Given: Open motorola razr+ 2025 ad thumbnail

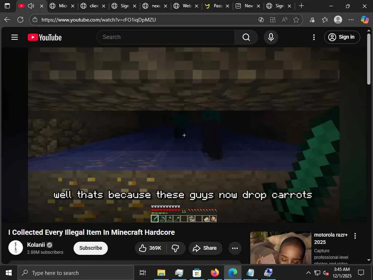Looking at the screenshot, I should pos(280,248).
